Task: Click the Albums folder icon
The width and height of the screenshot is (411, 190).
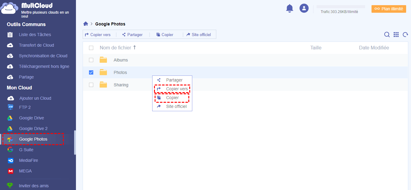Action: click(103, 60)
